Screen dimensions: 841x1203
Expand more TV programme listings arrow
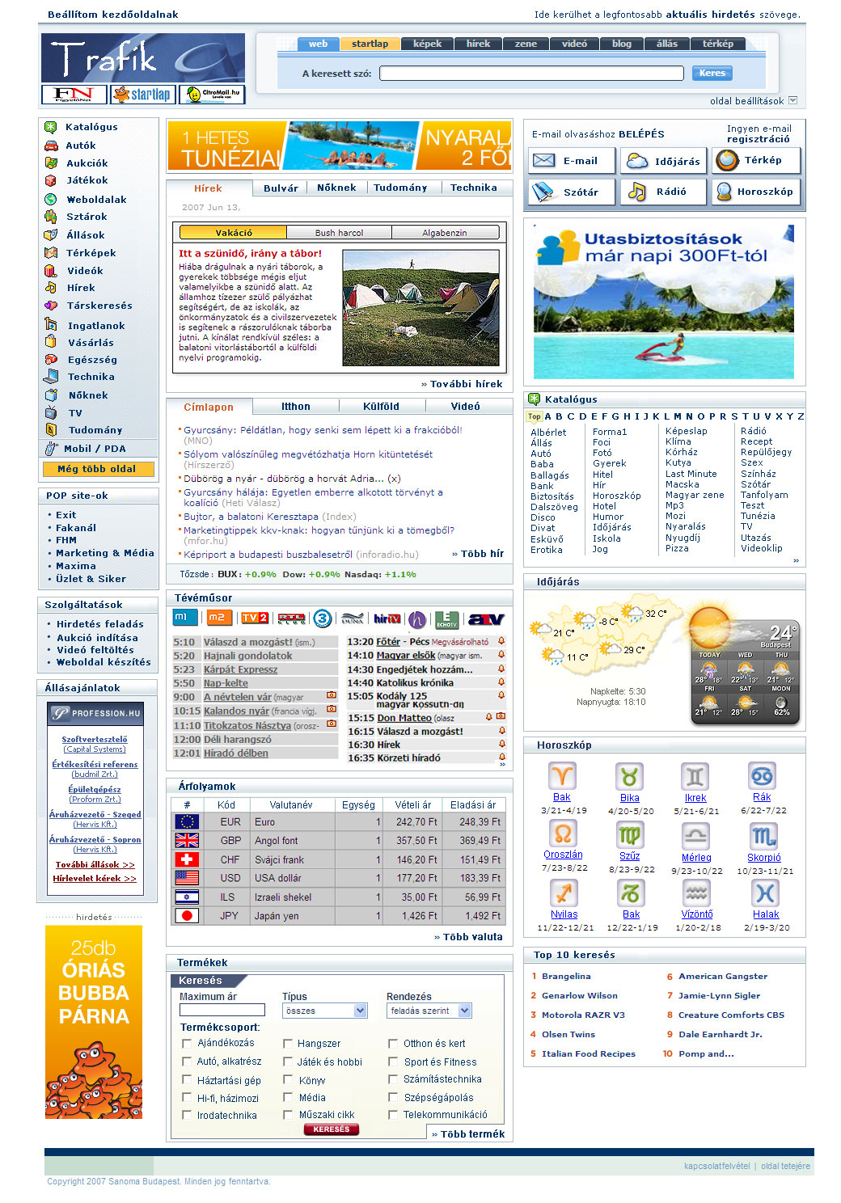(x=502, y=764)
